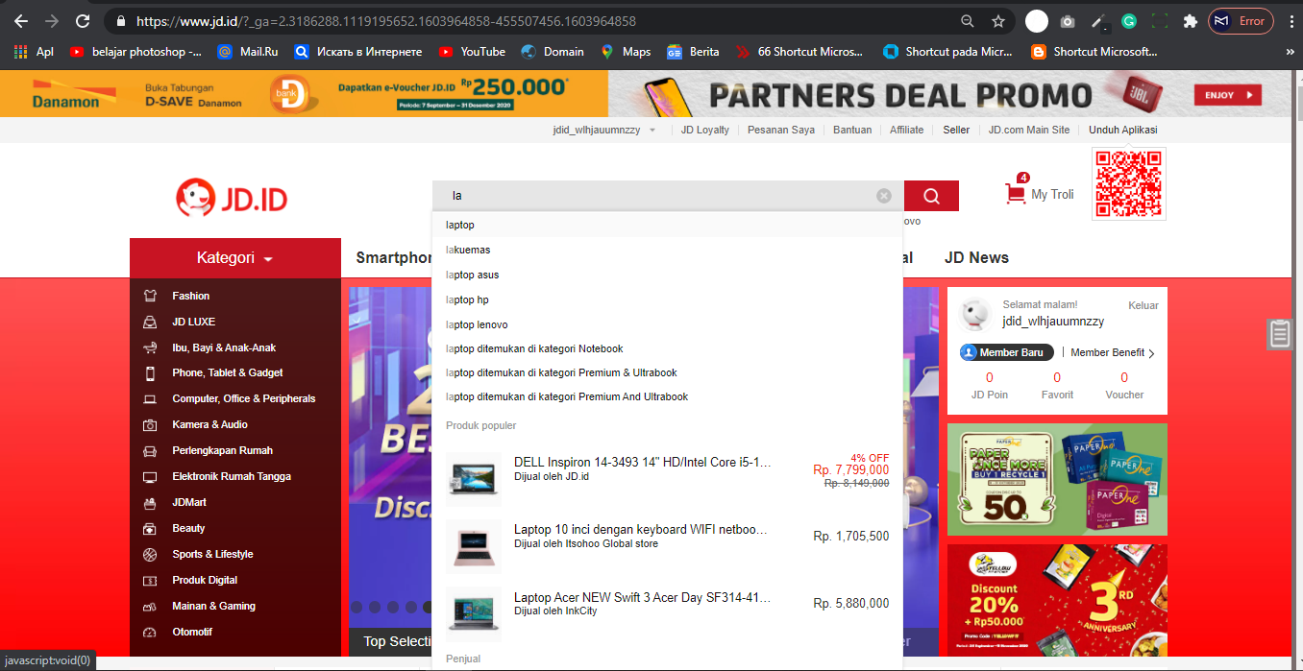
Task: Click the user avatar in profile card
Action: click(976, 314)
